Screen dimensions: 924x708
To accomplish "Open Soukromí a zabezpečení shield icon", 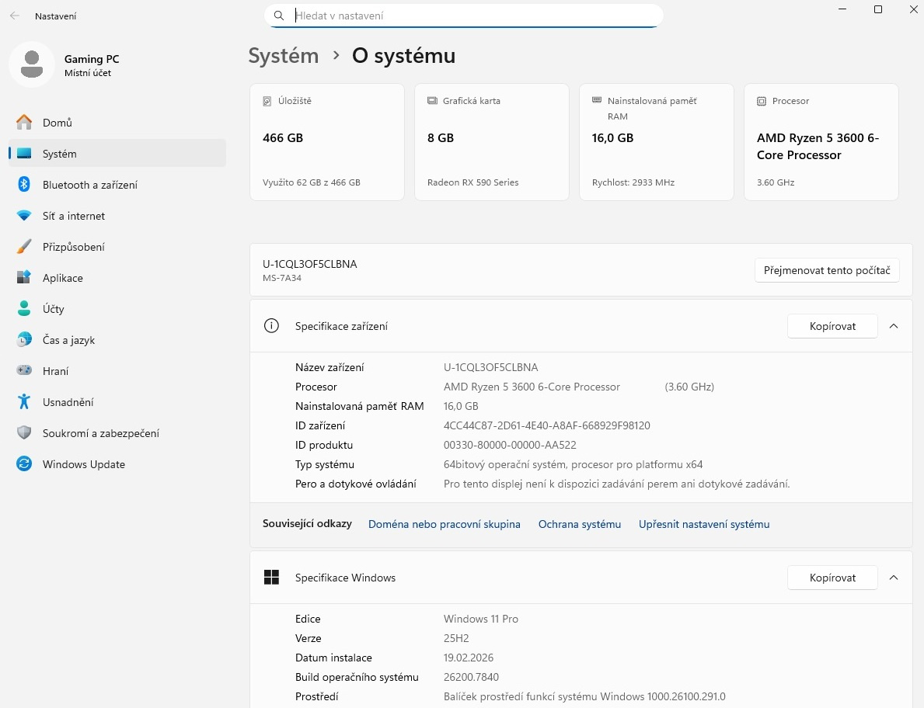I will (24, 432).
